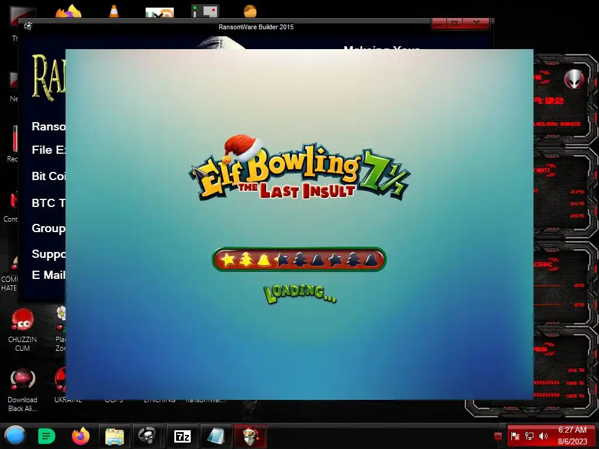
Task: Switch to RansomWare Builder taskbar button
Action: click(x=147, y=436)
